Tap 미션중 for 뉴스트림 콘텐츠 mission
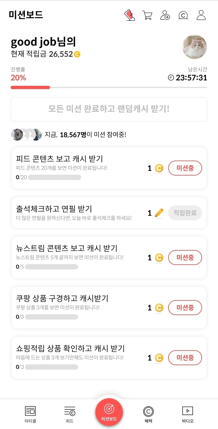The width and height of the screenshot is (218, 429). 185,257
